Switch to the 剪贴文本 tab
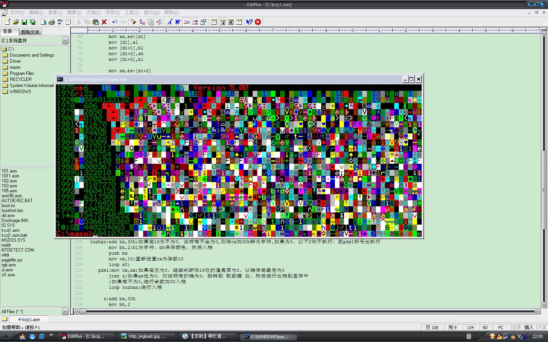This screenshot has width=548, height=342. (x=30, y=32)
